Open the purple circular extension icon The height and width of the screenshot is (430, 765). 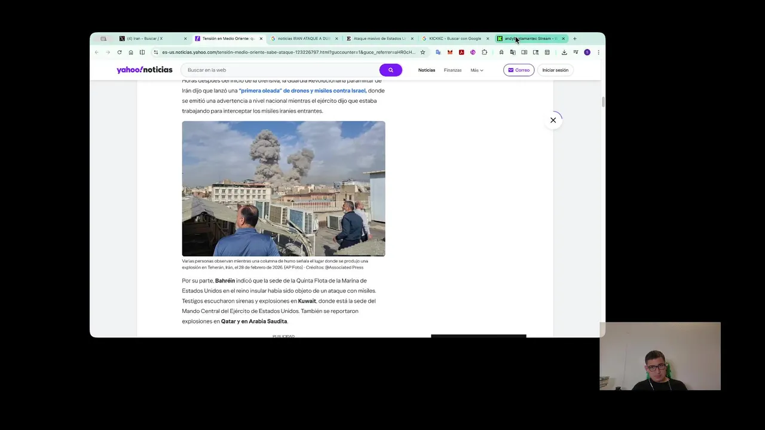click(x=473, y=52)
